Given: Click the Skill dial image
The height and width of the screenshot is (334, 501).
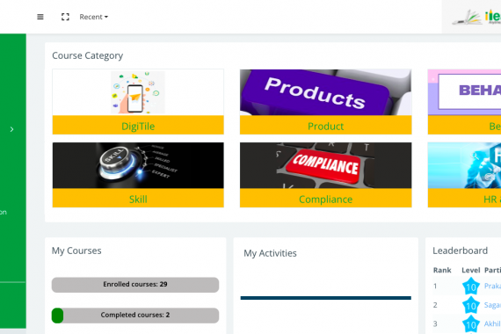Looking at the screenshot, I should pos(138,165).
